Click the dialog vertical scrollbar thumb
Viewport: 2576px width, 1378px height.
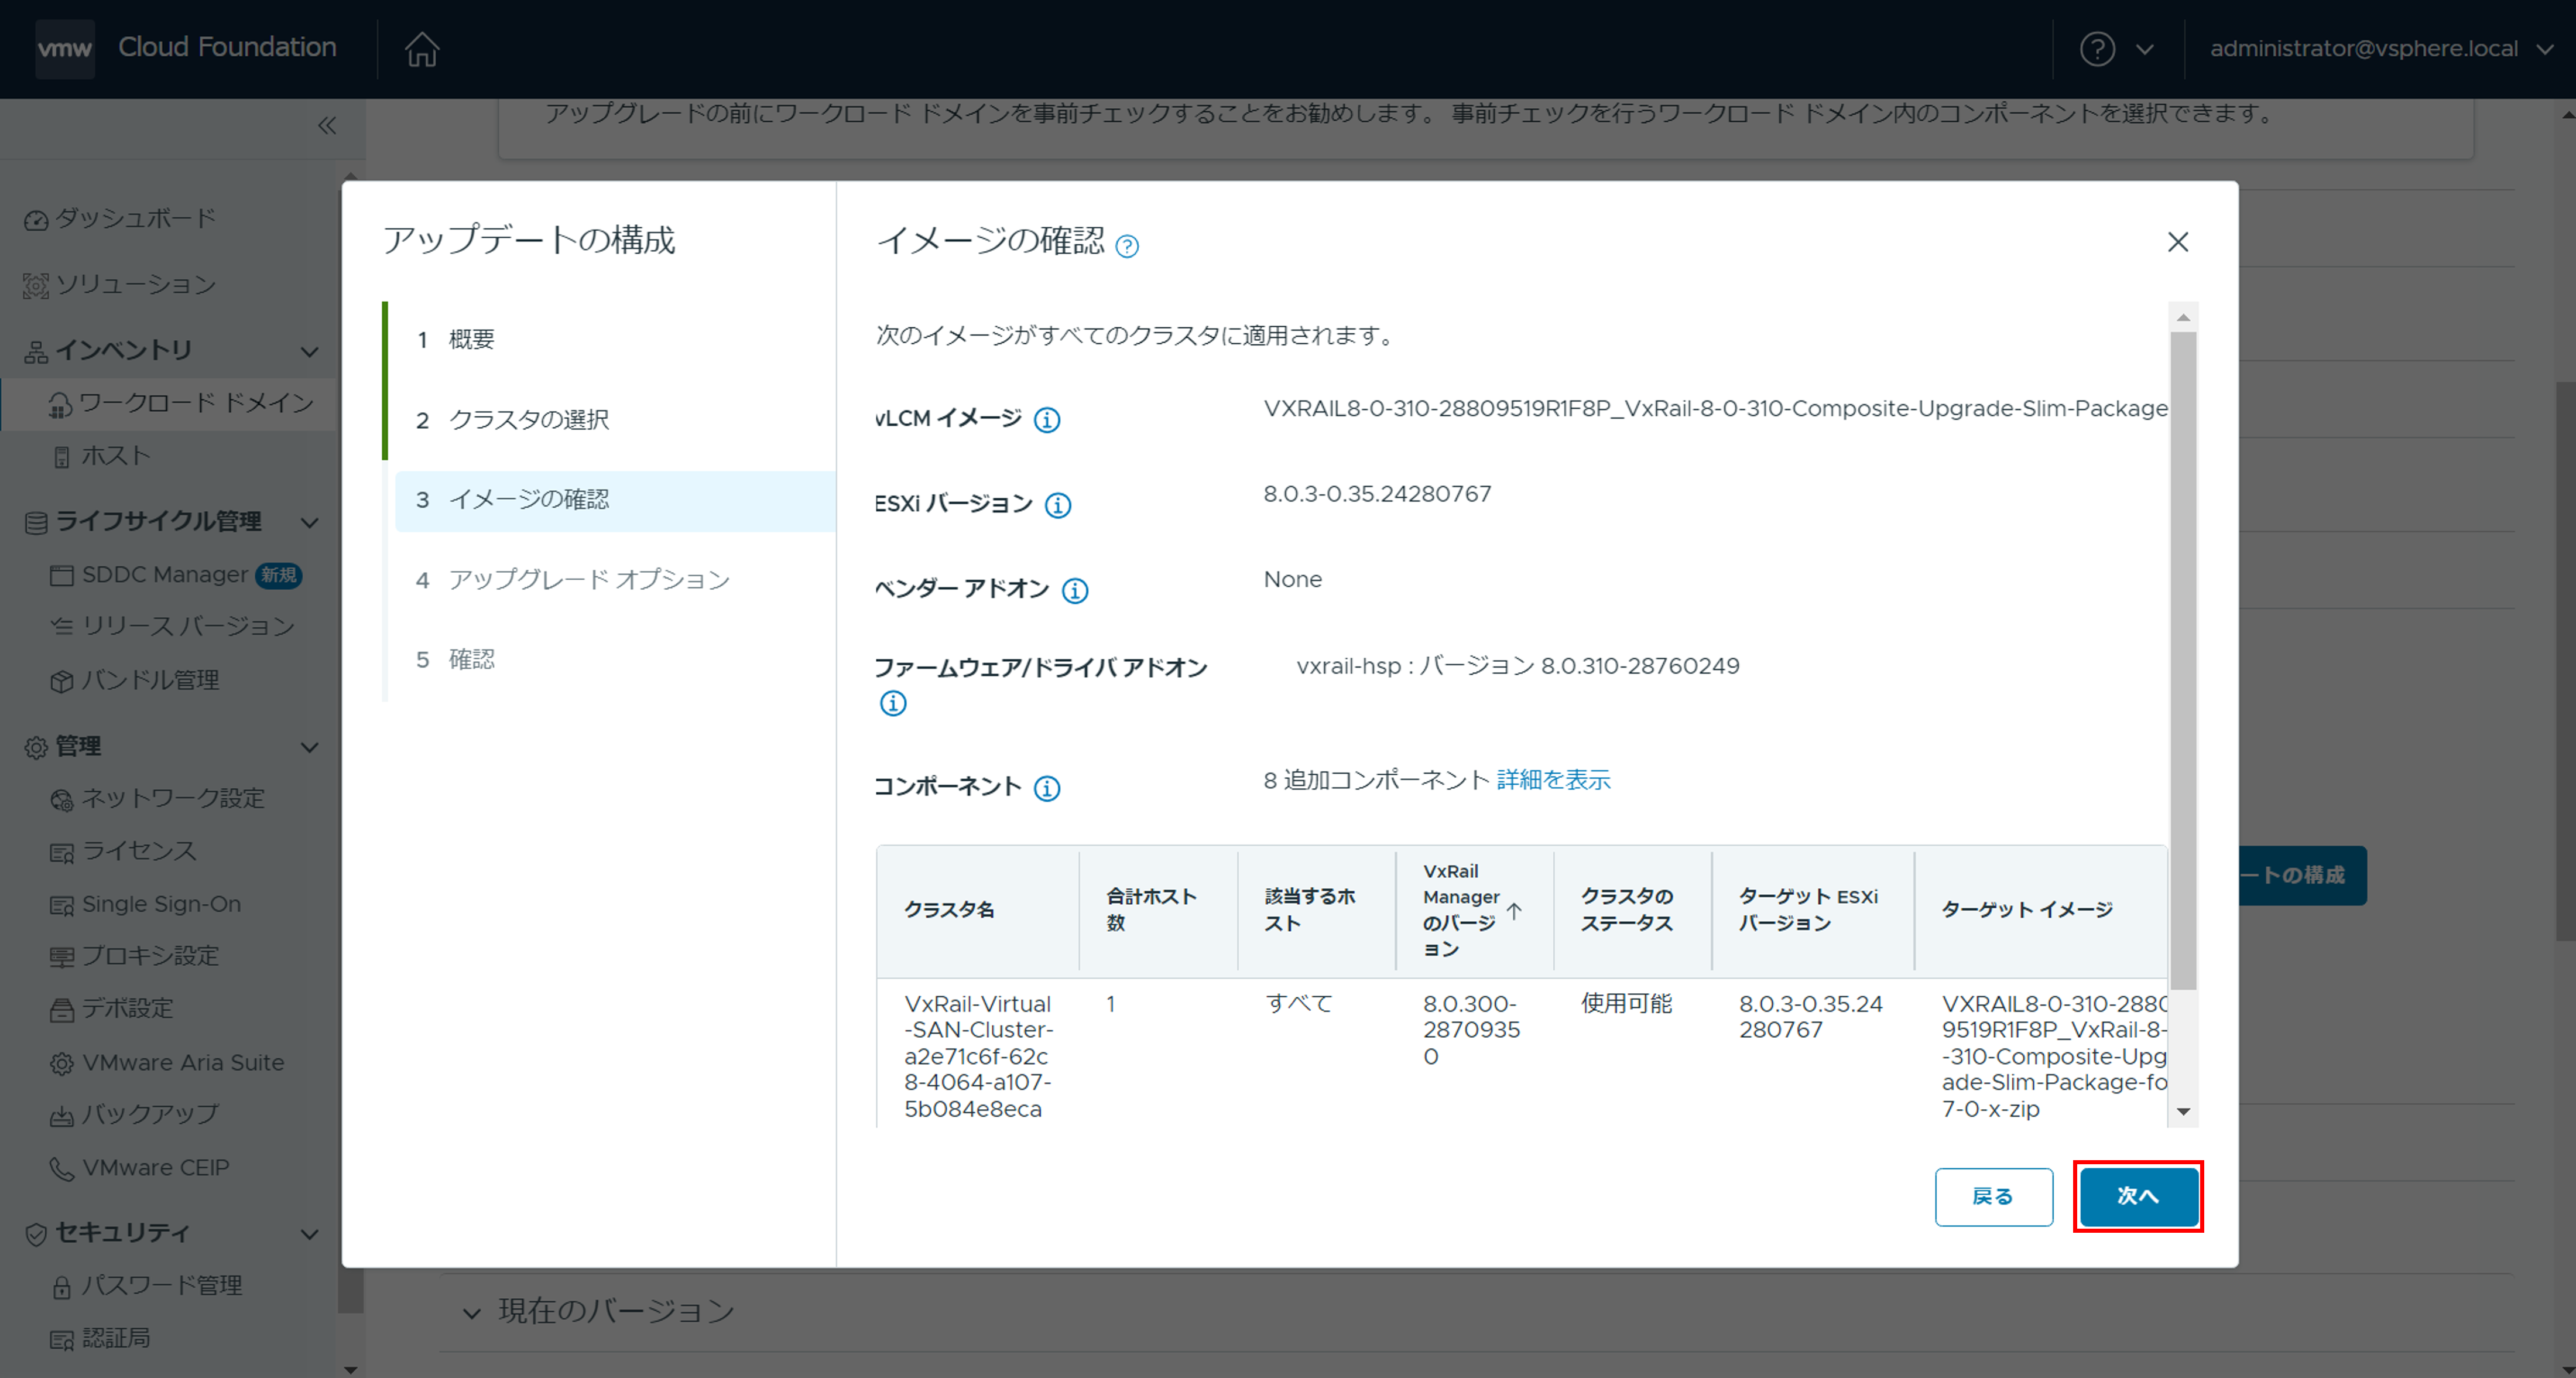point(2184,660)
